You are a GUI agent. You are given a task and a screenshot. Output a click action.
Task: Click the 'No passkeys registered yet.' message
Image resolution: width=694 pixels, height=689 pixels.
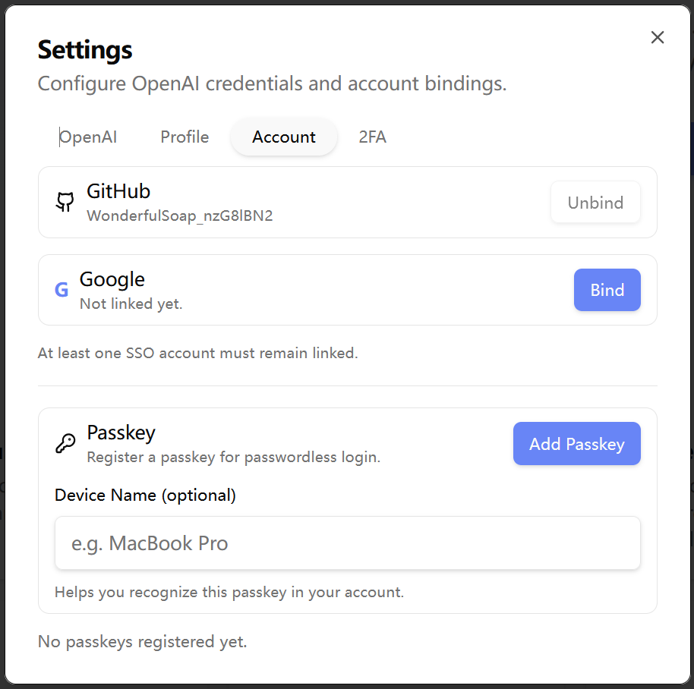[142, 642]
